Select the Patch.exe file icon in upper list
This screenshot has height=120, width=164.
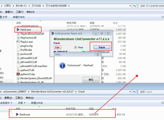18,29
